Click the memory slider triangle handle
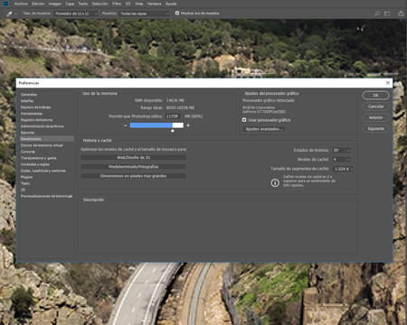 pos(173,131)
